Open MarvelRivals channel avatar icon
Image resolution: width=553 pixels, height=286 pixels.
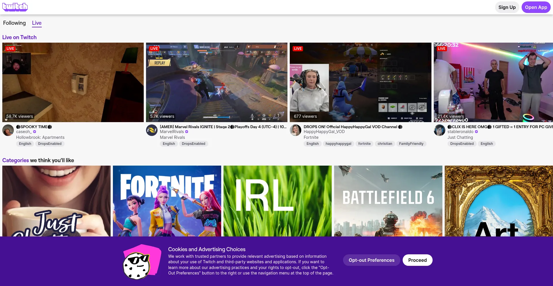(x=152, y=130)
